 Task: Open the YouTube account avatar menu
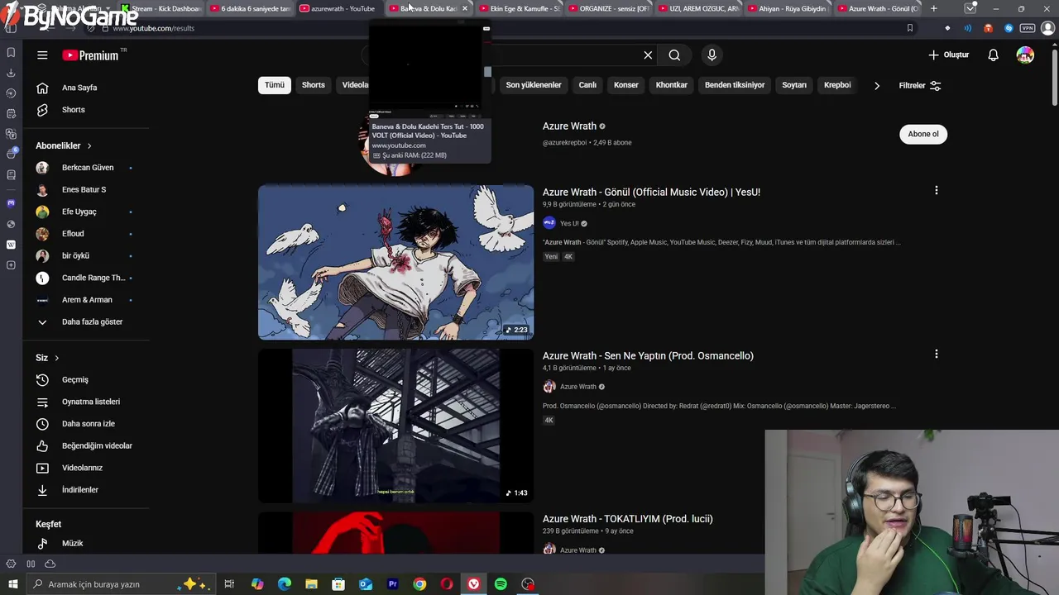pos(1025,55)
